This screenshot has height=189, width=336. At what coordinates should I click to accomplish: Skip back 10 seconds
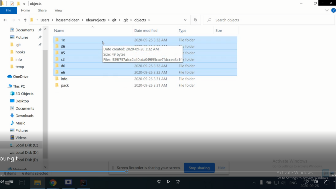(159, 182)
